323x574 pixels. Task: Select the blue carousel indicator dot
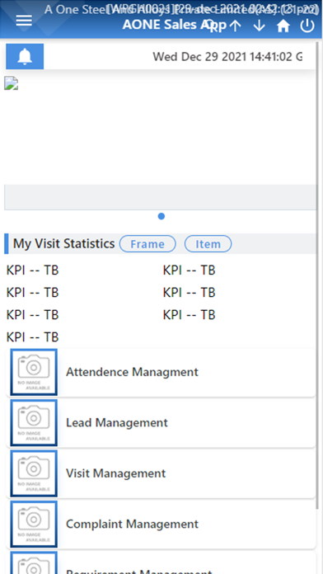tap(161, 216)
